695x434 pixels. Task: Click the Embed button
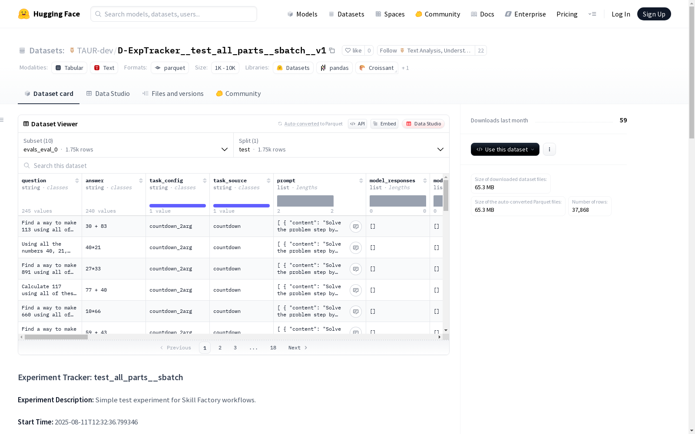point(384,124)
